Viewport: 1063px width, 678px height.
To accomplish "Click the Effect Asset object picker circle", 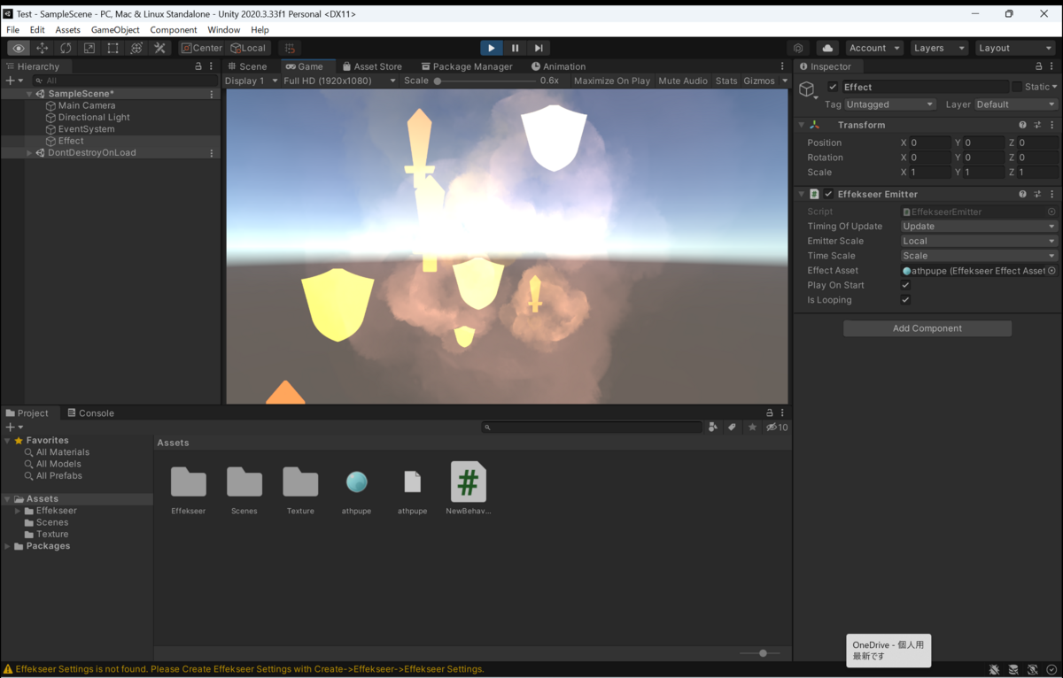I will [1051, 271].
